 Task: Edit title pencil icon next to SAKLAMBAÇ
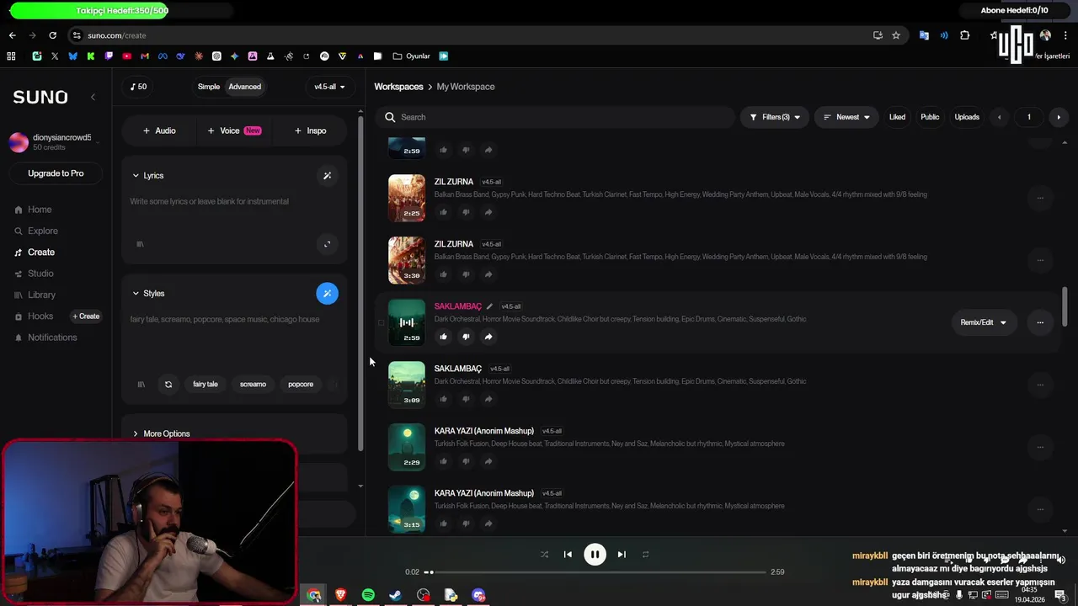pyautogui.click(x=489, y=306)
